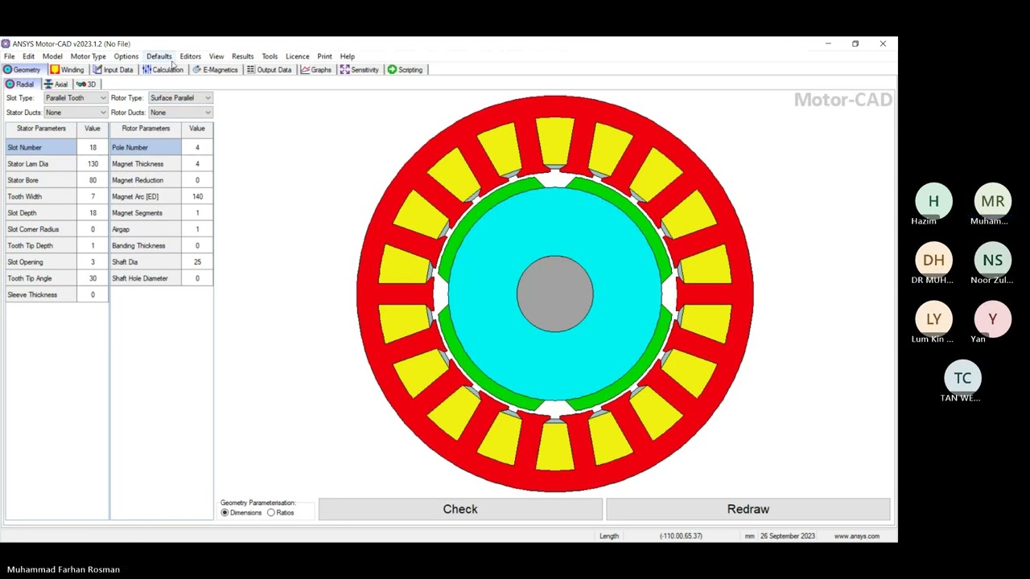Open the Defaults menu
Image resolution: width=1030 pixels, height=579 pixels.
point(159,56)
